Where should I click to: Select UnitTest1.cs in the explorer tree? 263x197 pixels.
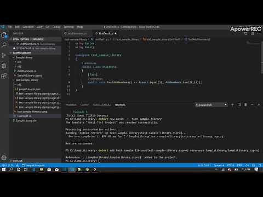pos(35,116)
